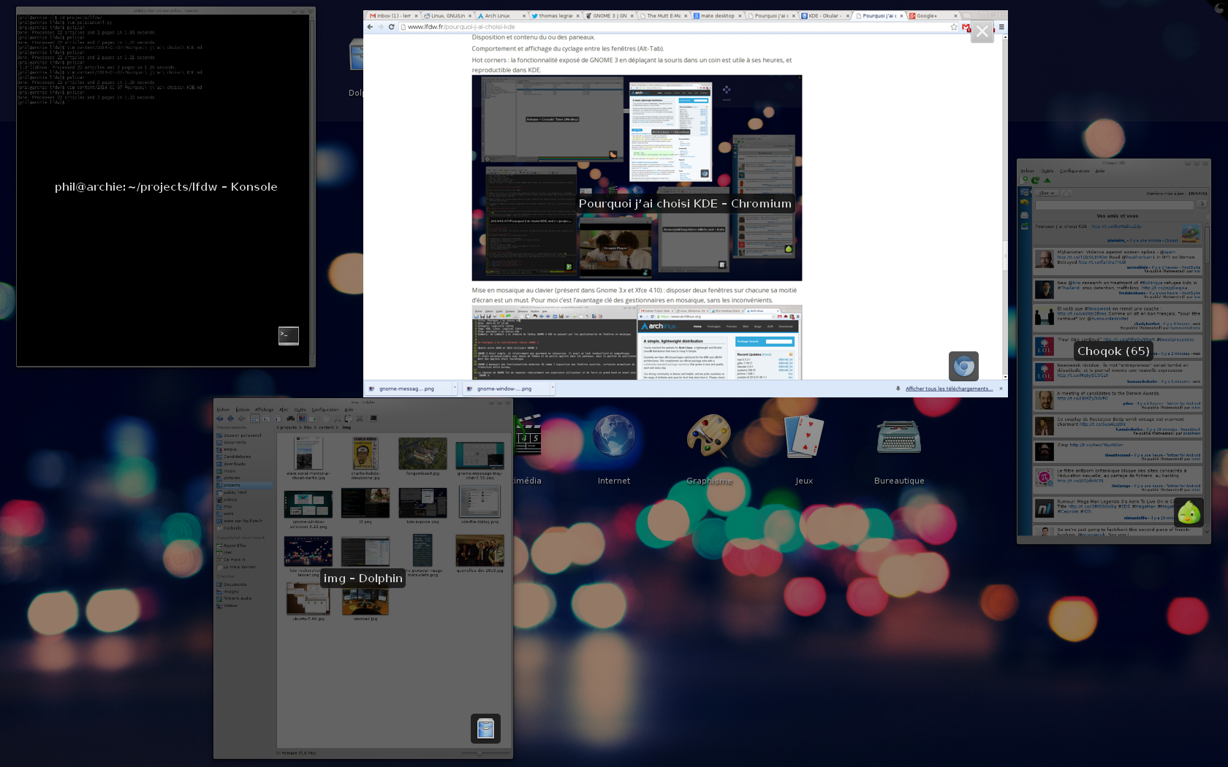
Task: Click Dolphin file manager icon on preview
Action: tap(485, 728)
